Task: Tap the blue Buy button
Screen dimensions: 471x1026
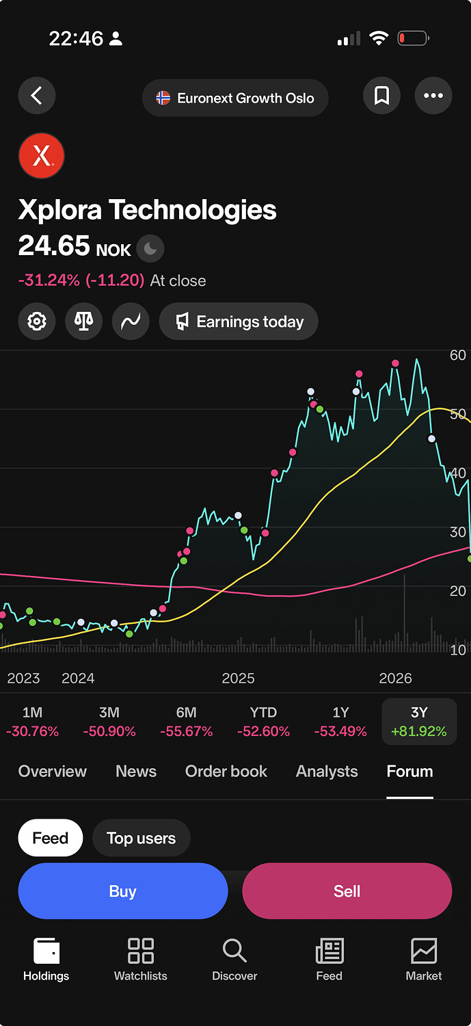Action: click(123, 891)
